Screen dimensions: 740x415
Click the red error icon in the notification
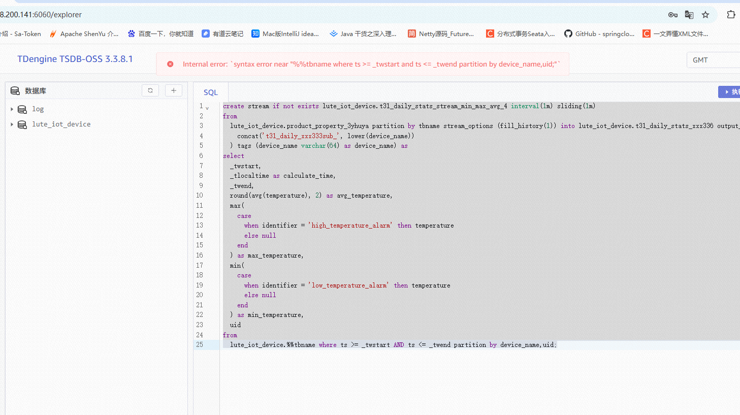[x=170, y=64]
